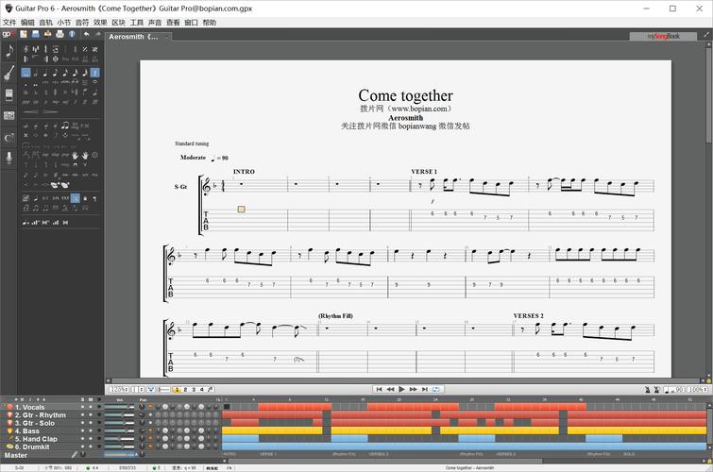Toggle solo on Hand Clap track
This screenshot has width=713, height=472.
(x=82, y=439)
